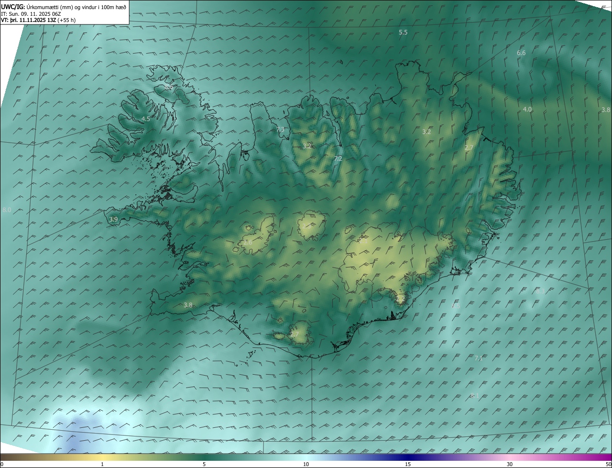Click the 7.2 value label in north Iceland
The image size is (612, 468).
[x=338, y=158]
